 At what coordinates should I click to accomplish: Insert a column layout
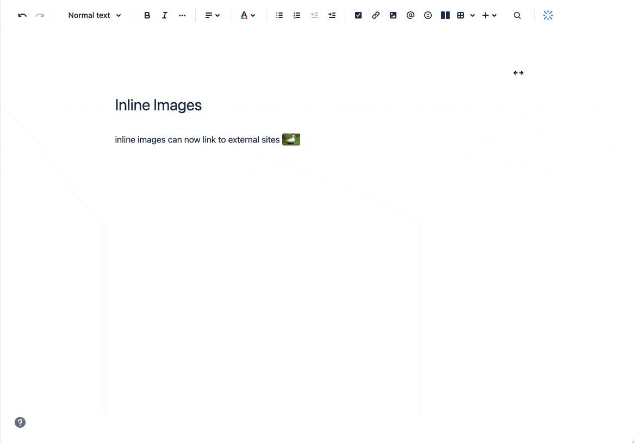click(x=445, y=15)
